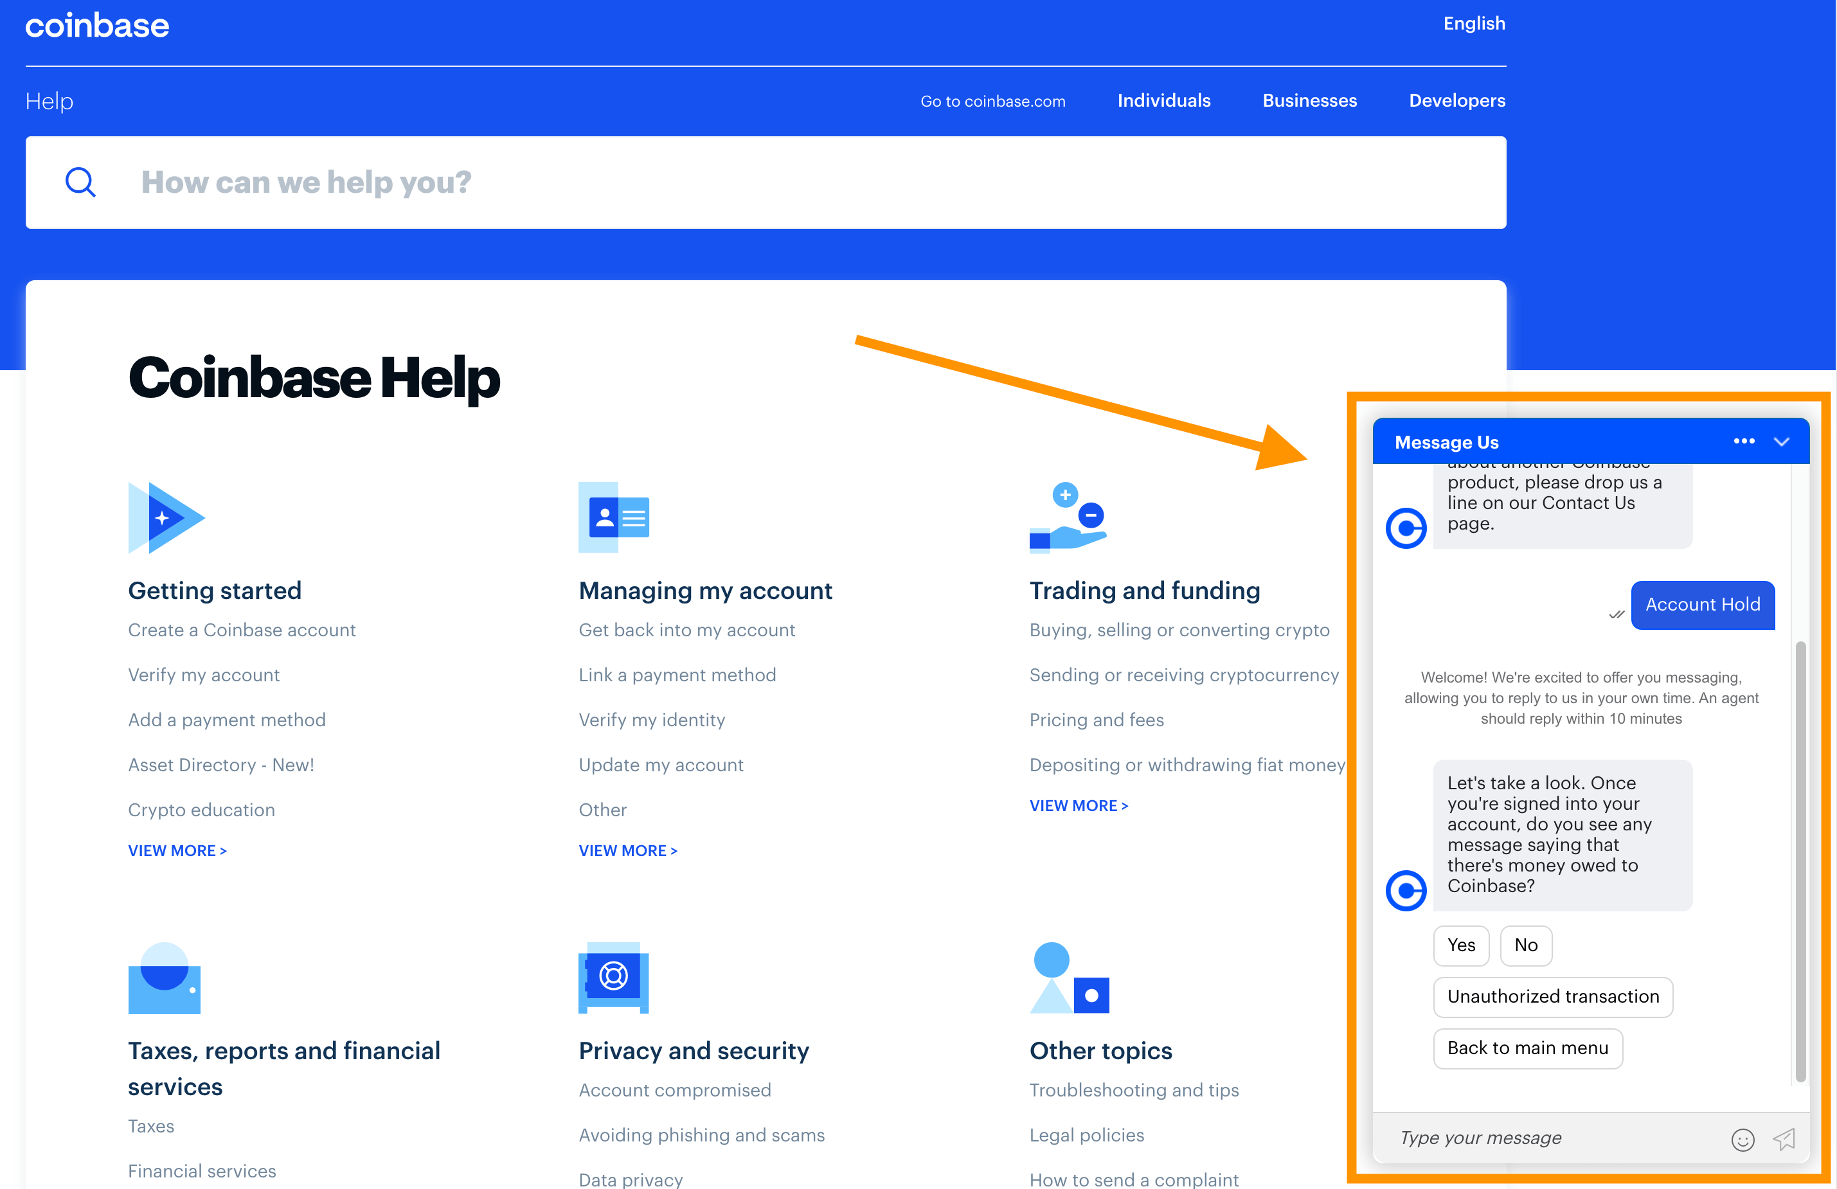Expand the Message Us chat panel
The image size is (1837, 1189).
tap(1782, 443)
